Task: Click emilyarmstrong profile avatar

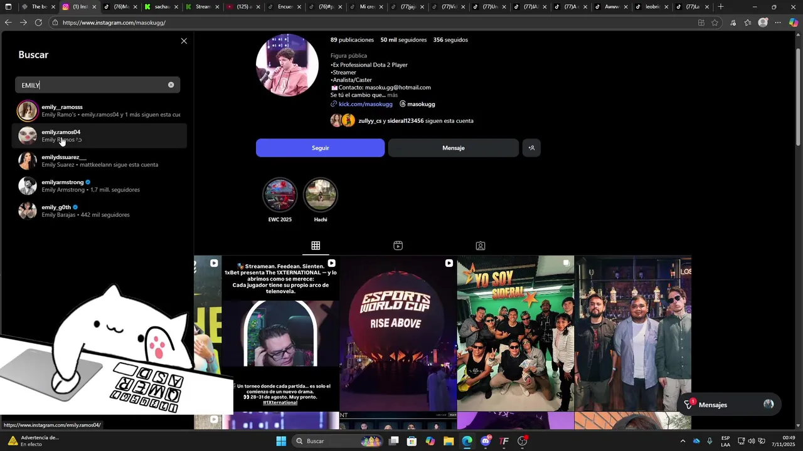Action: click(x=28, y=186)
